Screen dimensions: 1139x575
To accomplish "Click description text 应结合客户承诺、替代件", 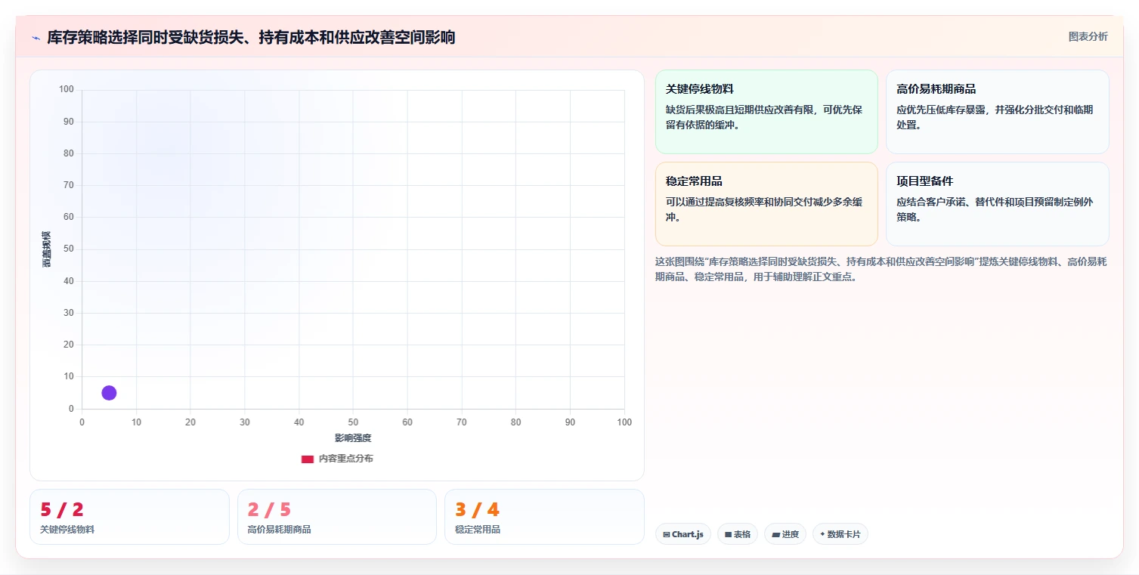I will 995,209.
